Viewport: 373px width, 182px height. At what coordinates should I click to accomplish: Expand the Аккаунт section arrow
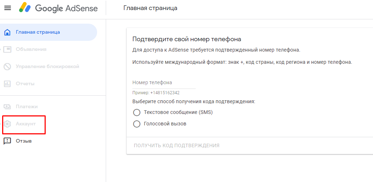point(1,124)
